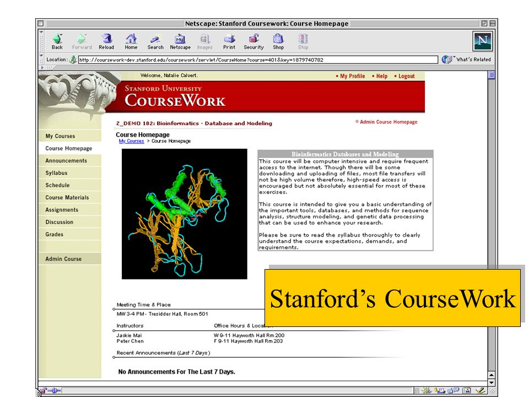Click the scrollbar down arrow
The width and height of the screenshot is (529, 397).
(x=492, y=383)
